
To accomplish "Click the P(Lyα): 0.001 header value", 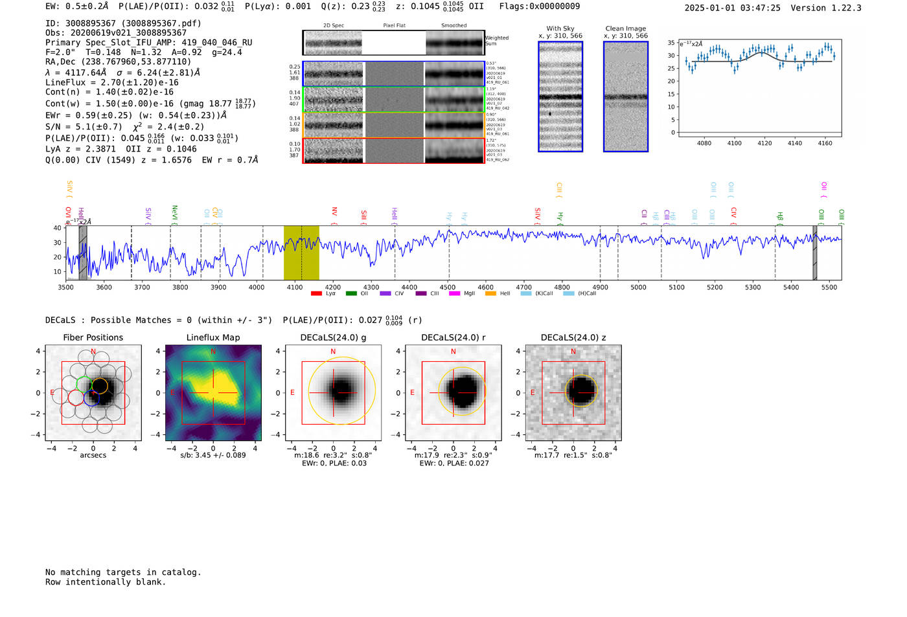I will click(x=278, y=6).
